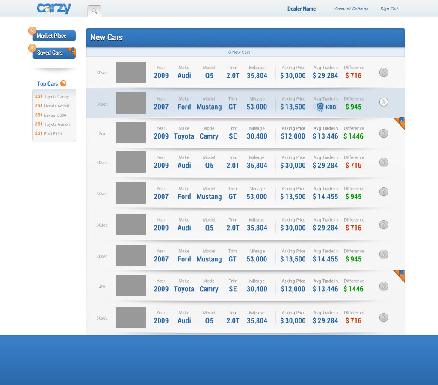438x385 pixels.
Task: Click $716 difference in first Audi row
Action: point(353,76)
